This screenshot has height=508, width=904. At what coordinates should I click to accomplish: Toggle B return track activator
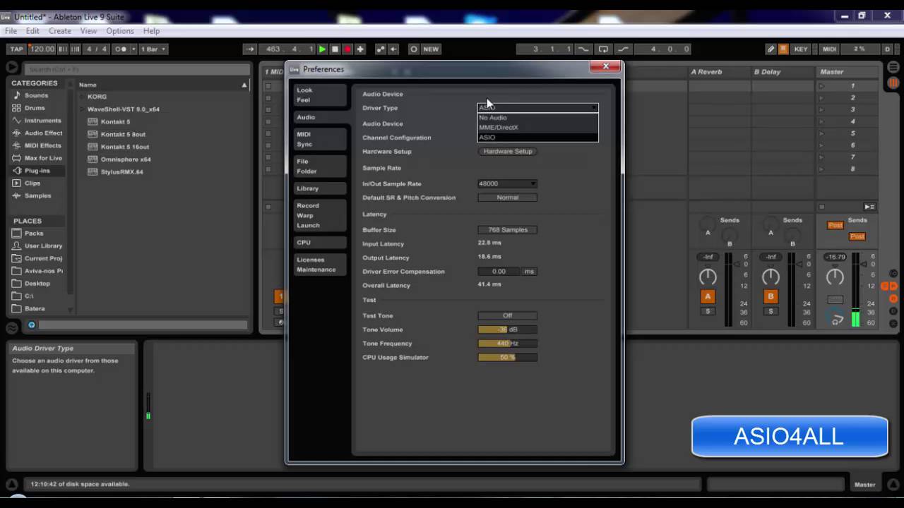(x=771, y=296)
